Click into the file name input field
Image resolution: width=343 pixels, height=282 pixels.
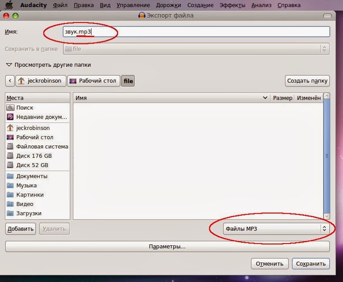coord(196,32)
